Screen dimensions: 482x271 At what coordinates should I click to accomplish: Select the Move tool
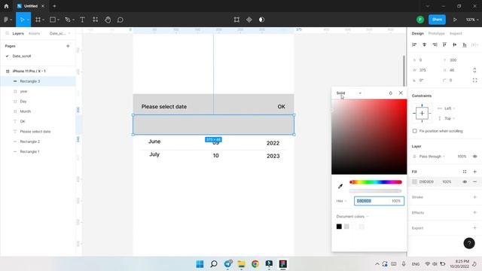22,20
